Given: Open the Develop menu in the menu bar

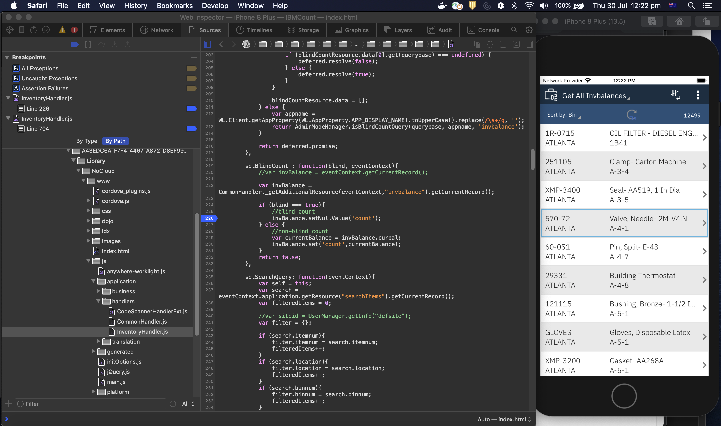Looking at the screenshot, I should click(x=215, y=6).
